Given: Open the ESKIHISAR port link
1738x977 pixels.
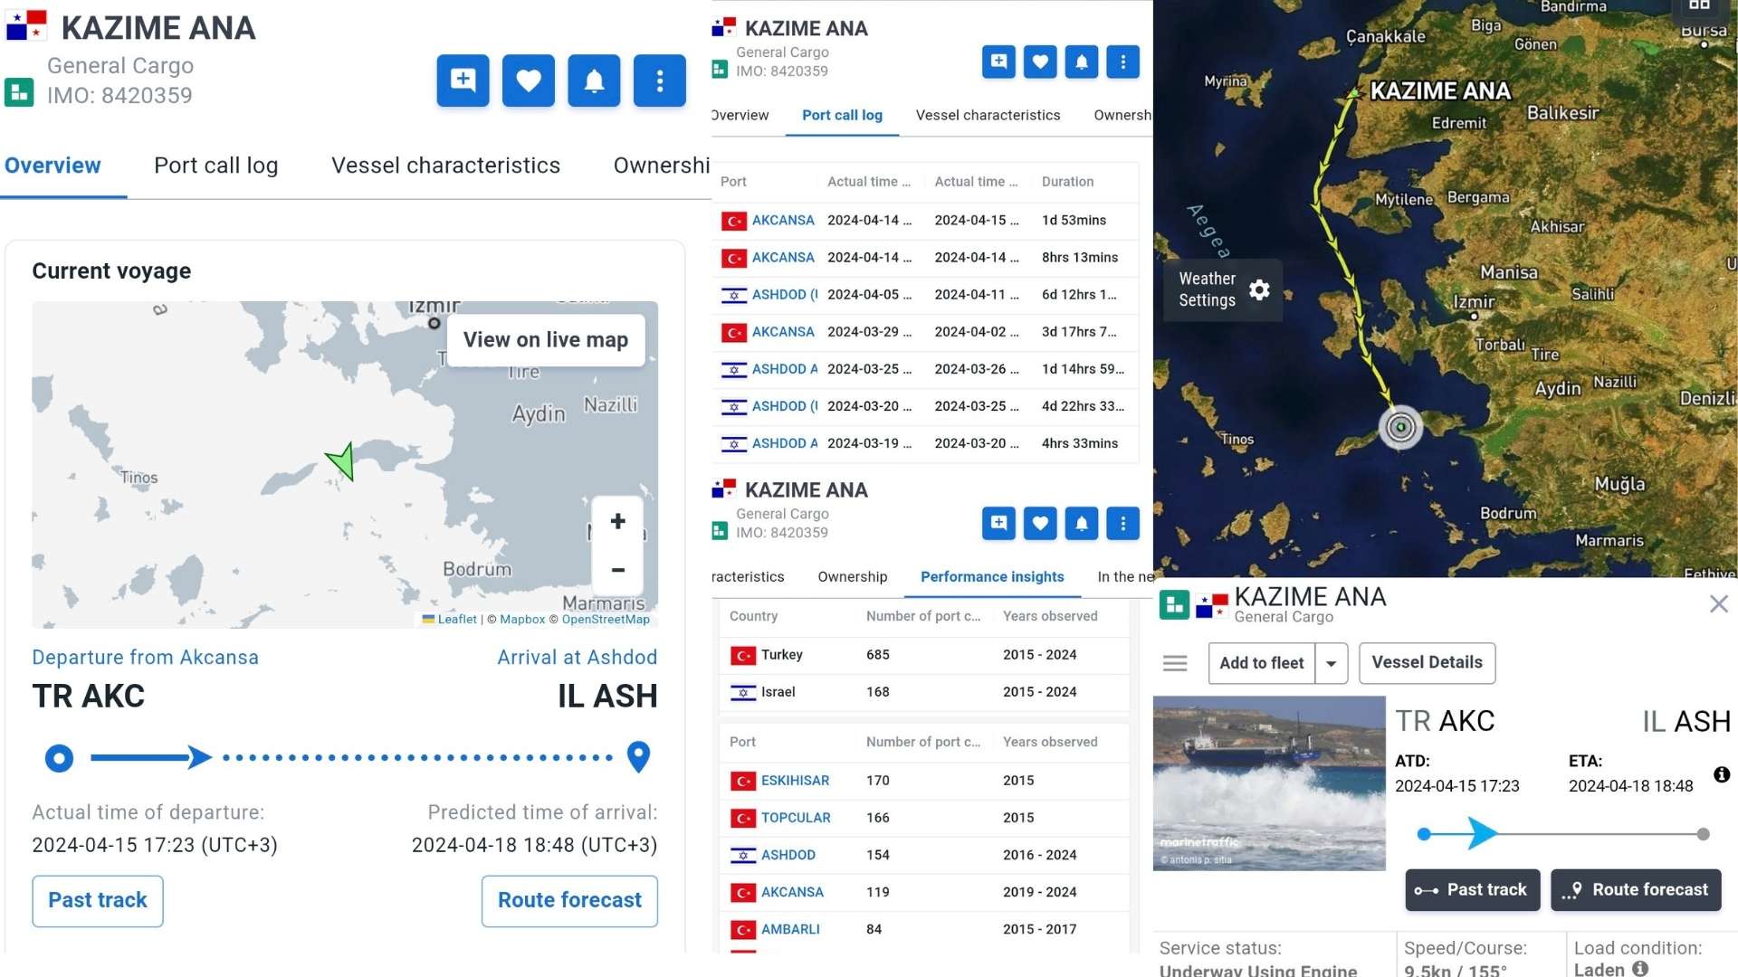Looking at the screenshot, I should (x=795, y=780).
